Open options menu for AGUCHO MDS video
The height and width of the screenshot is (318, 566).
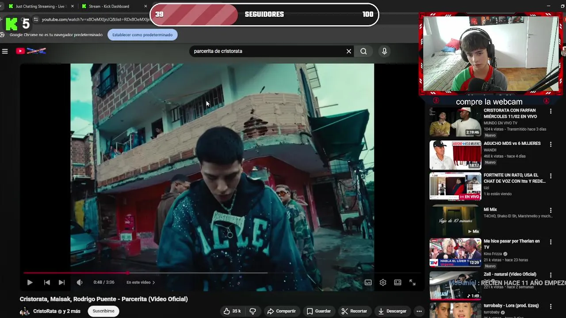coord(551,144)
